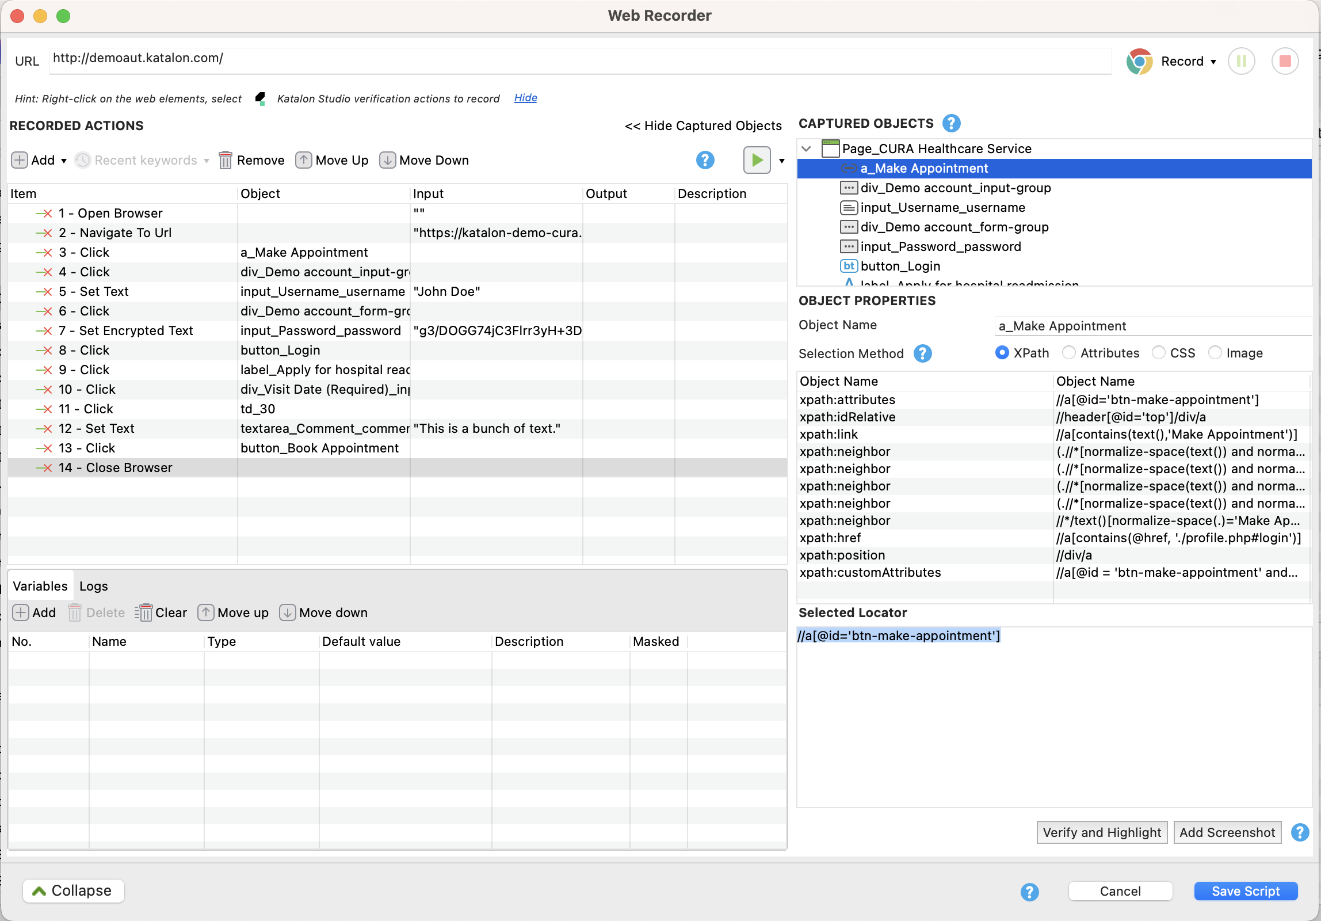Screen dimensions: 1321x921
Task: Open Captured Objects help
Action: [x=950, y=123]
